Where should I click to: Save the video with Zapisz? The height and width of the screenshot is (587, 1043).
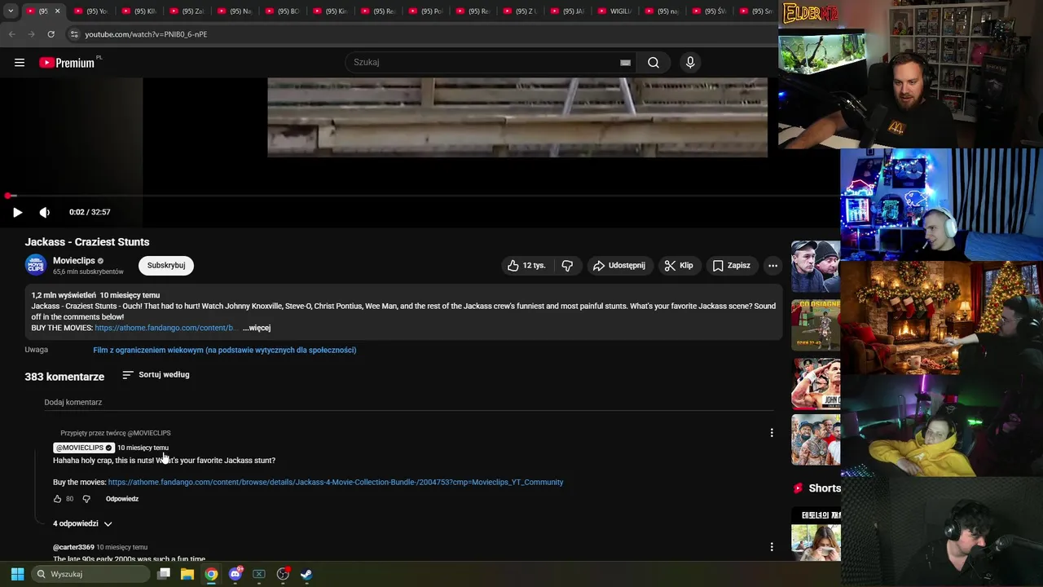point(732,265)
